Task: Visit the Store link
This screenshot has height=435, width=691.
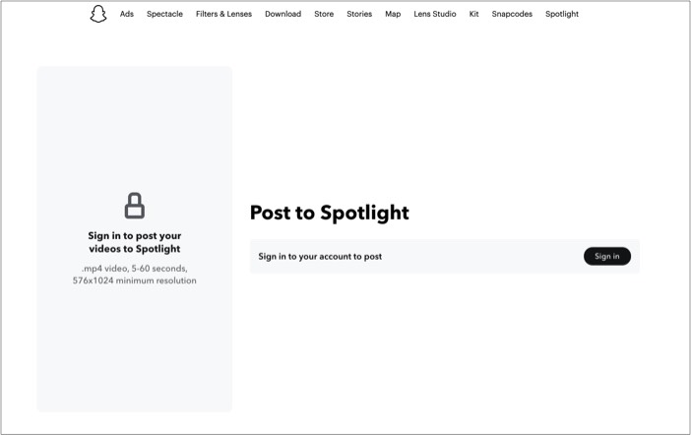Action: [324, 14]
